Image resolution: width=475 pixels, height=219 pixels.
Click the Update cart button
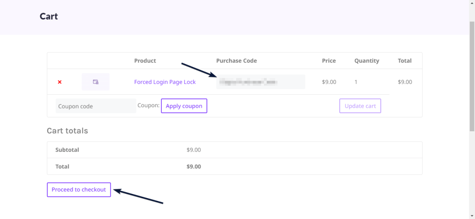click(x=360, y=106)
